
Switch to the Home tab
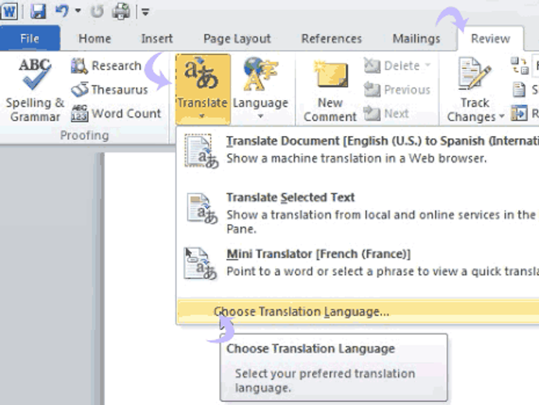tap(95, 38)
